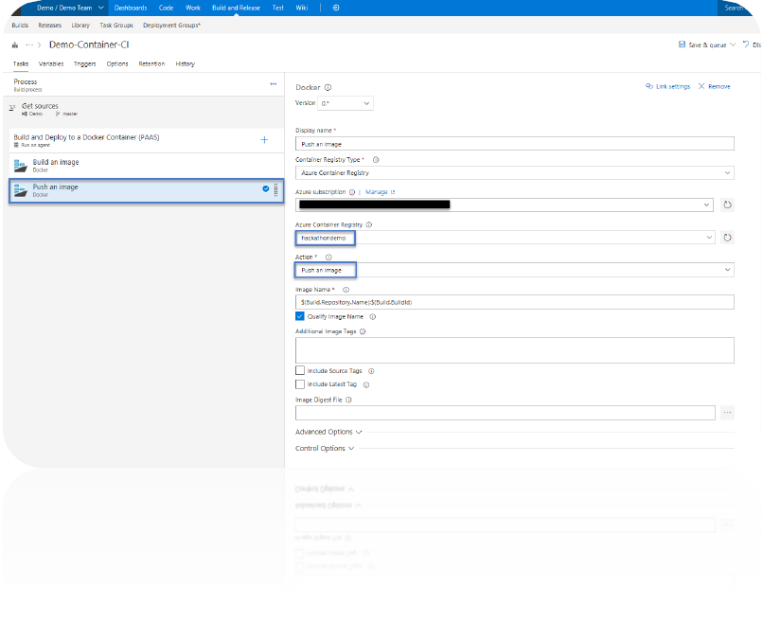
Task: Open the task Version dropdown
Action: pos(346,103)
